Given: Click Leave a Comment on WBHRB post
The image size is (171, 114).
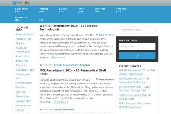Looking at the screenshot, I should tap(107, 35).
